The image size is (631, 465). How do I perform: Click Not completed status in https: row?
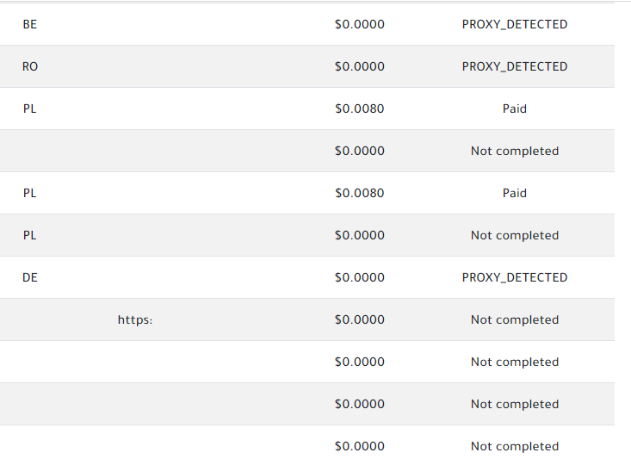[x=515, y=319]
